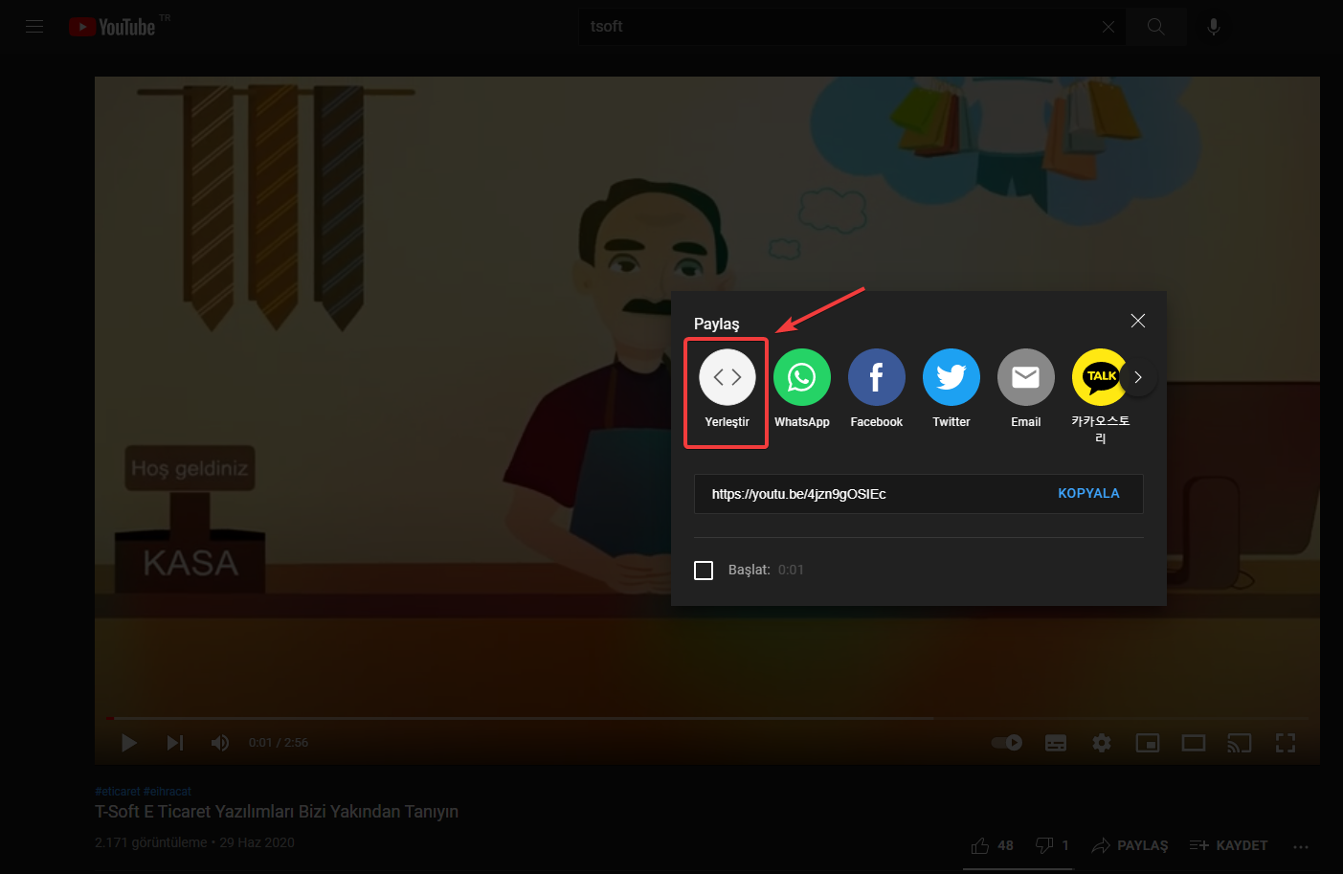The height and width of the screenshot is (874, 1343).
Task: Go to YouTube home via logo
Action: click(112, 27)
